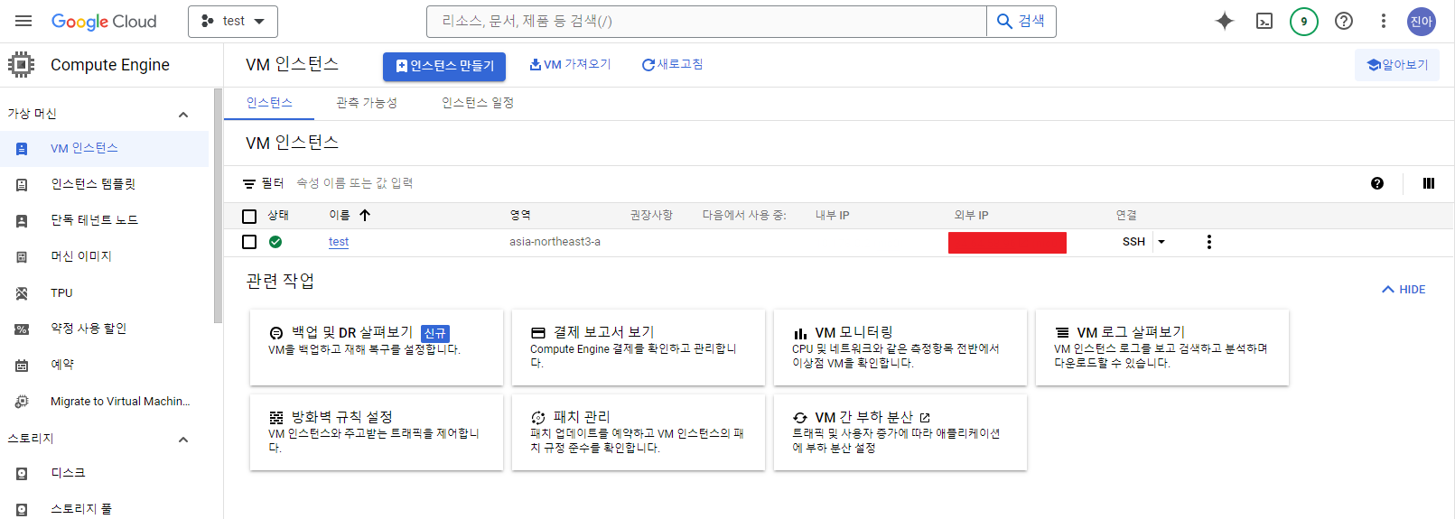Open the more actions menu for the test VM
Screen dimensions: 1455x519
click(1209, 242)
